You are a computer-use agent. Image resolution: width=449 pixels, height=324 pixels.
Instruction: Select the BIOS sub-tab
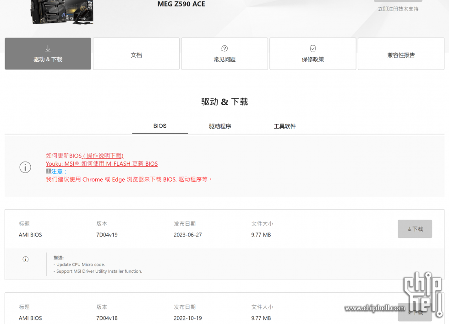[x=160, y=126]
